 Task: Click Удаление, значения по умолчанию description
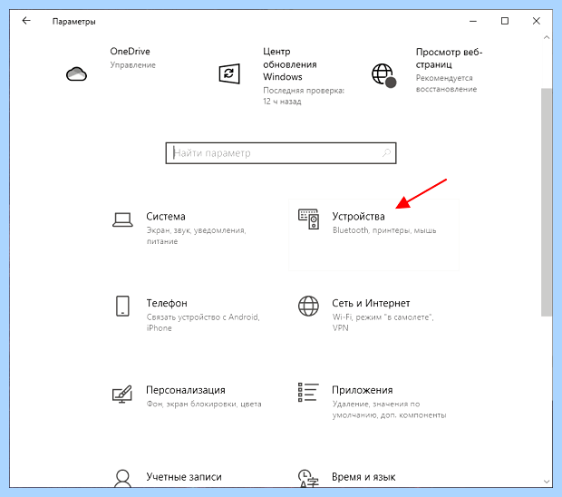[x=389, y=409]
